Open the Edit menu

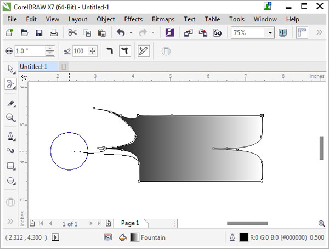click(31, 19)
